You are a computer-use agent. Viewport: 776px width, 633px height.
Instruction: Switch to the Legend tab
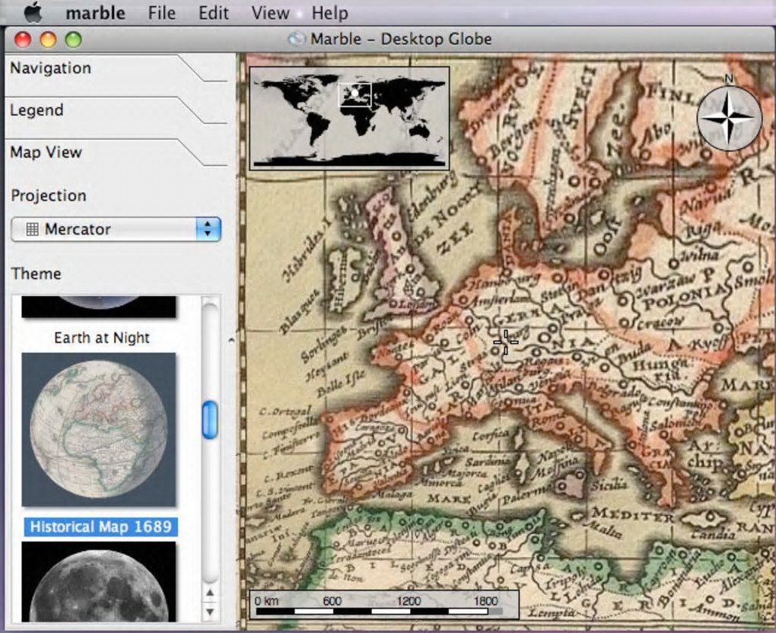(x=37, y=110)
